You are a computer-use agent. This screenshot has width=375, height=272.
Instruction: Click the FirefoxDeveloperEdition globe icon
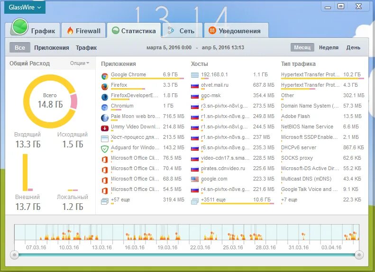click(x=104, y=97)
